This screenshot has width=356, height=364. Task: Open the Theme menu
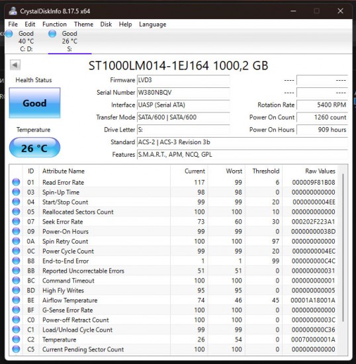[x=83, y=24]
